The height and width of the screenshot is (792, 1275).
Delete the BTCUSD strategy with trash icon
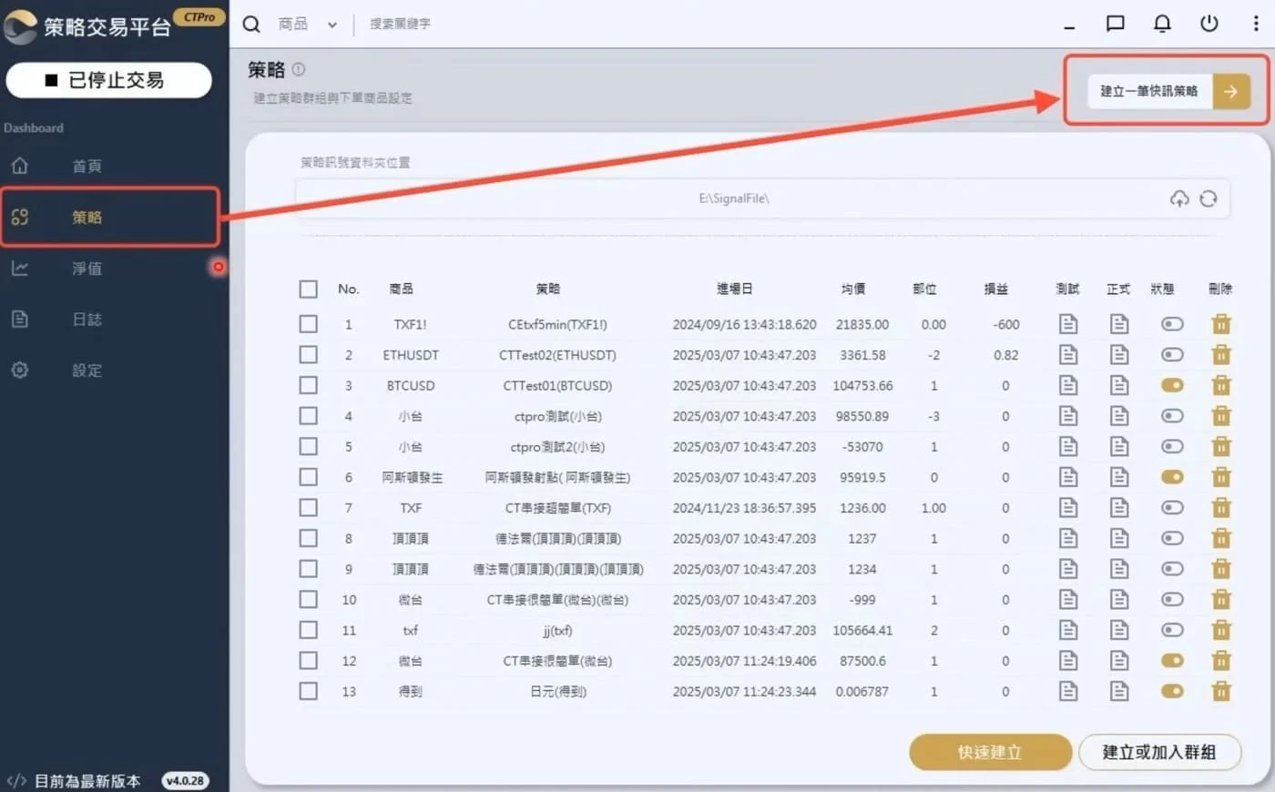[1221, 386]
